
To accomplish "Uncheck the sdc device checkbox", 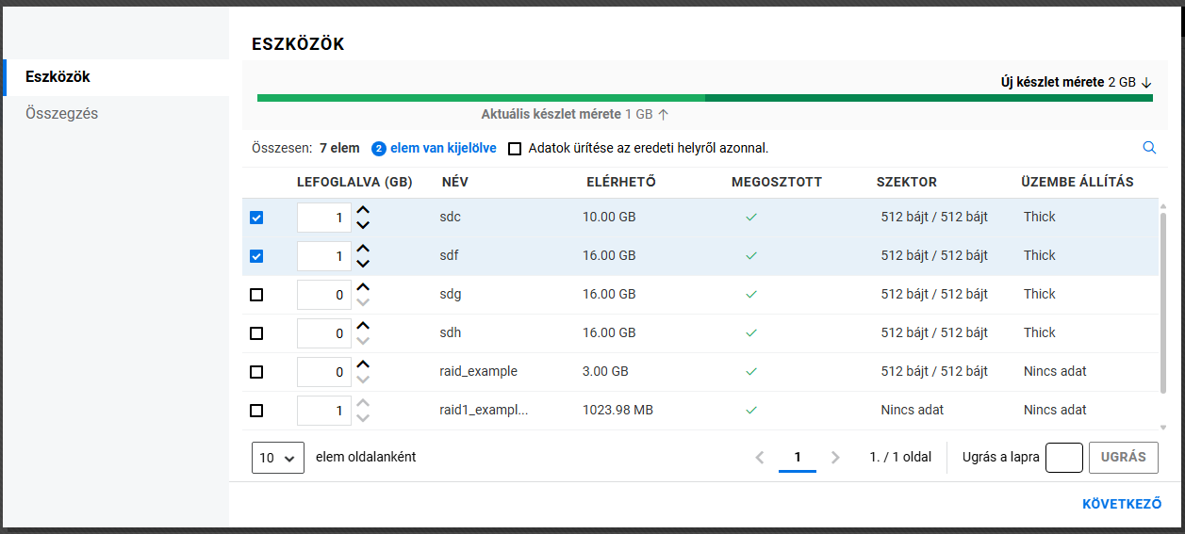I will 256,218.
